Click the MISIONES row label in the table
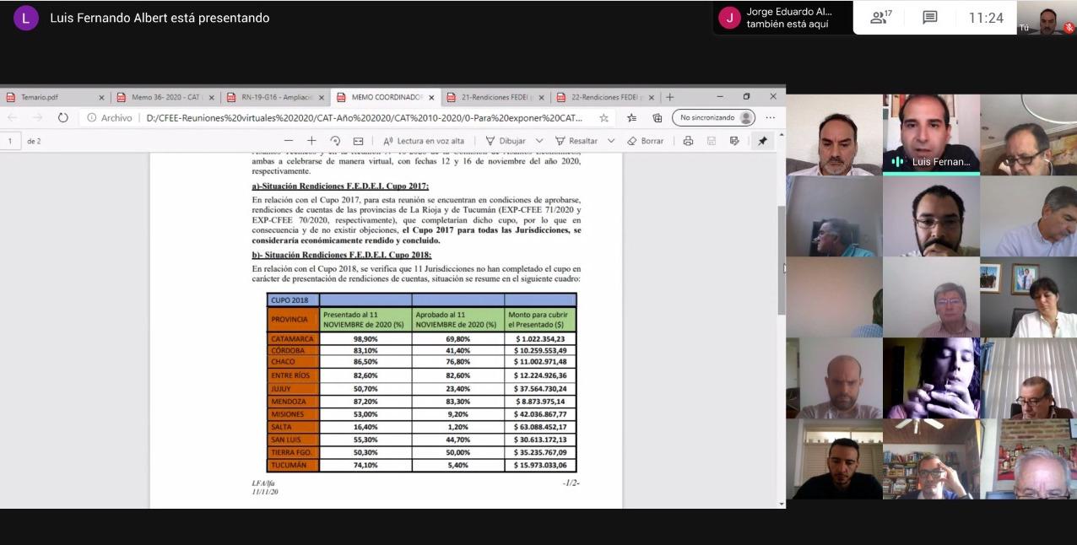 293,414
